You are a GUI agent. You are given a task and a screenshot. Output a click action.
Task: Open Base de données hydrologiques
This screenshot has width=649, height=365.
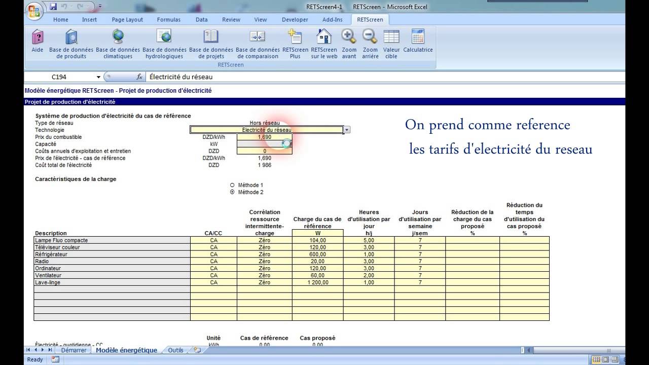[x=164, y=44]
